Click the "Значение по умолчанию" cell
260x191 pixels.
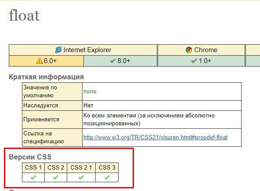point(52,92)
